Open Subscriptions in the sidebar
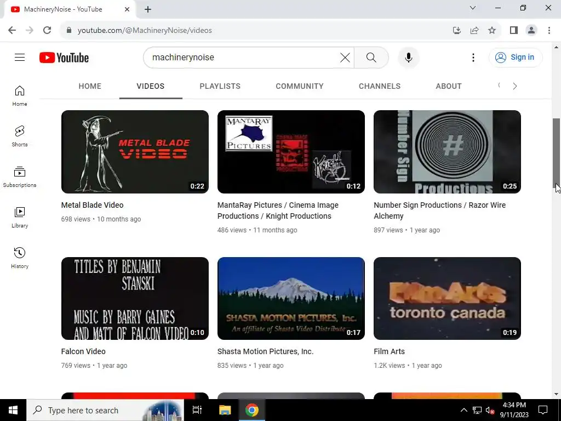 [20, 177]
